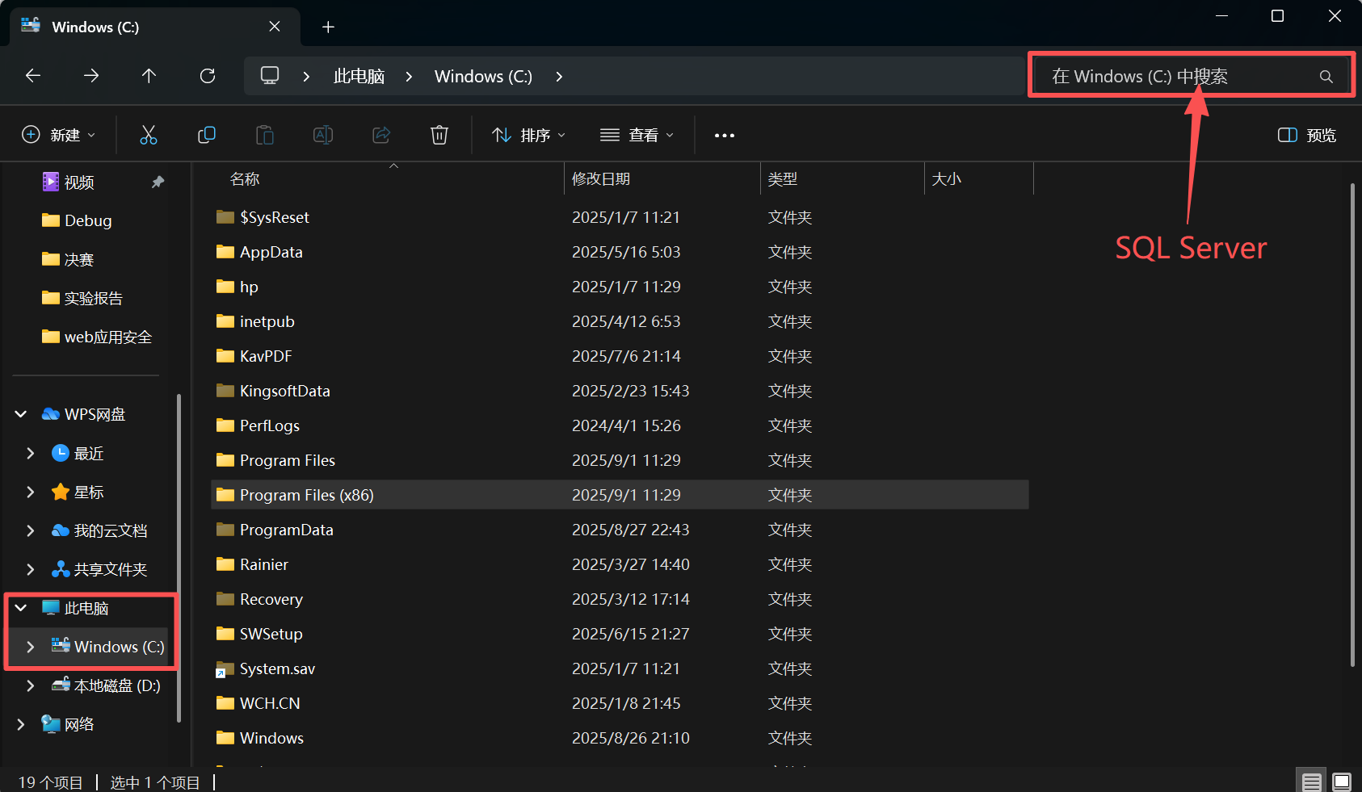Collapse the 此电脑 tree item
Image resolution: width=1362 pixels, height=792 pixels.
(x=20, y=607)
